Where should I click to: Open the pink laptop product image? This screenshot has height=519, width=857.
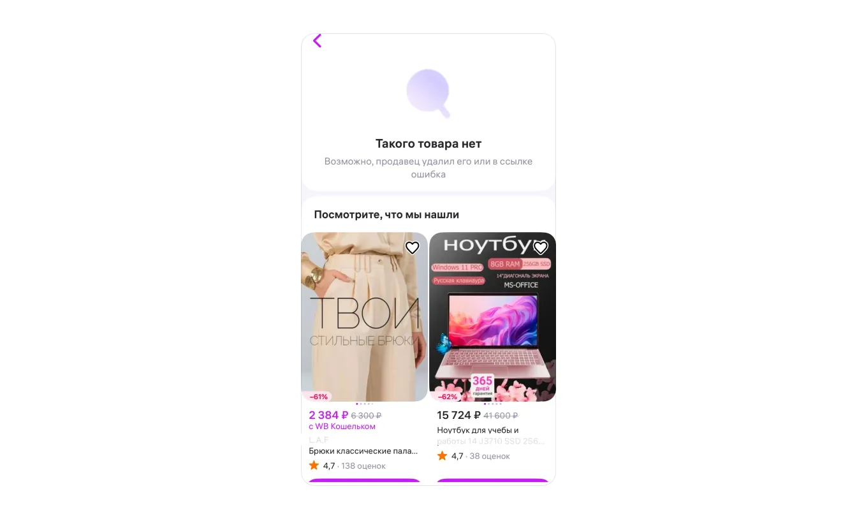click(492, 317)
